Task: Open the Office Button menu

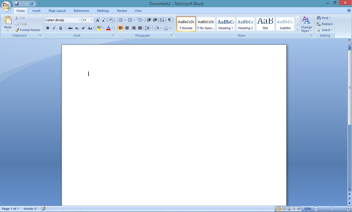Action: [6, 5]
